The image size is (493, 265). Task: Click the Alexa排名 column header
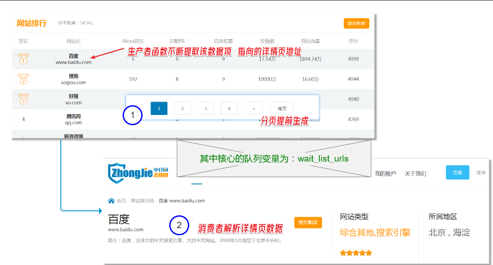133,41
